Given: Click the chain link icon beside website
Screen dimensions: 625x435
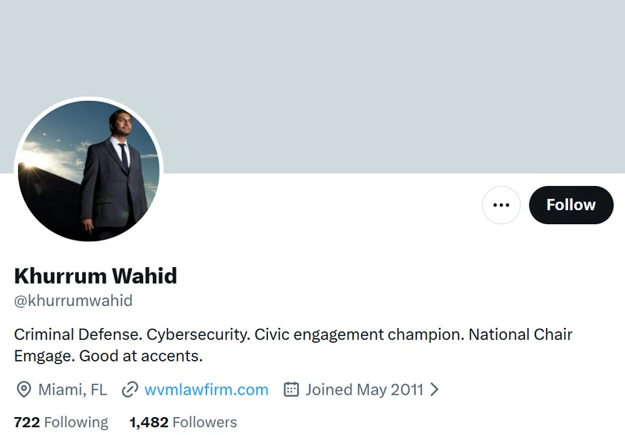Looking at the screenshot, I should [130, 389].
